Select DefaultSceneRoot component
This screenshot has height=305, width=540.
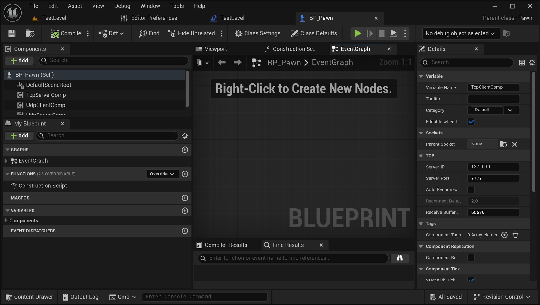click(49, 85)
